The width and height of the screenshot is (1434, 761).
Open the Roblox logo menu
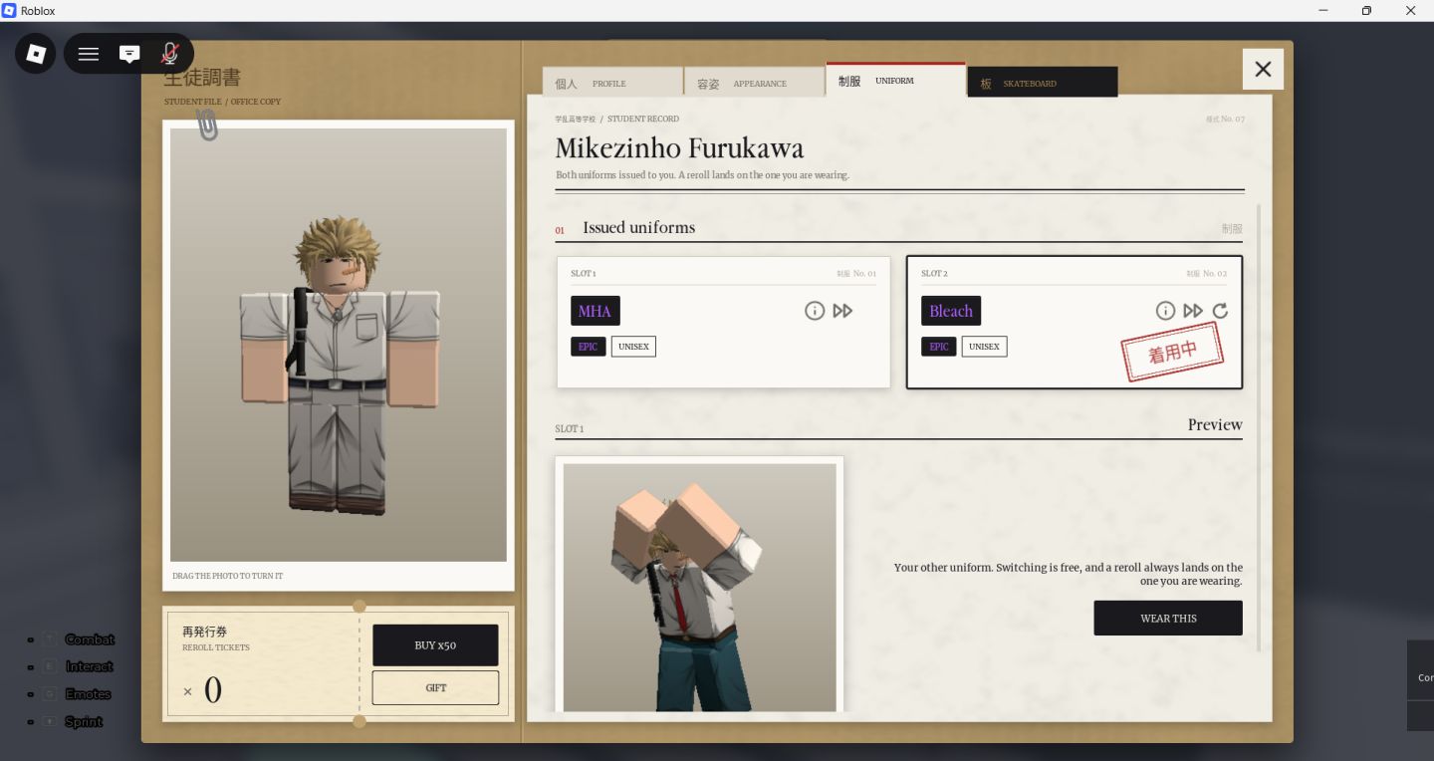pyautogui.click(x=36, y=54)
